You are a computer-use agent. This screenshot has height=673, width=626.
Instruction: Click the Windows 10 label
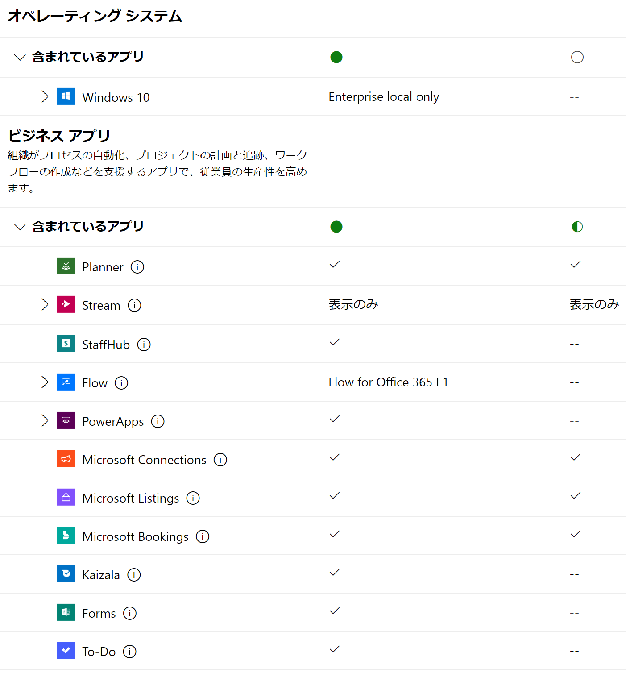(116, 97)
